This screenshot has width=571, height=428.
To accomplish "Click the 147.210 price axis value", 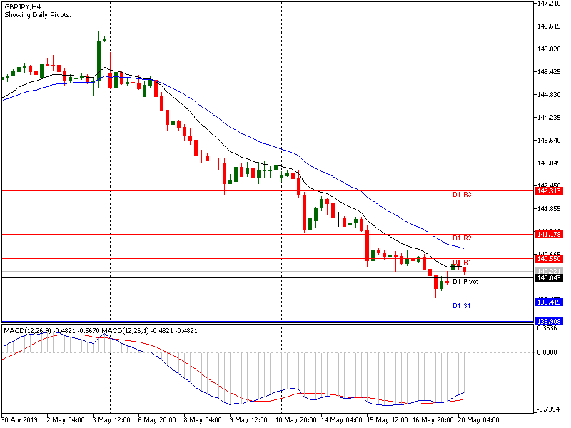I will 548,4.
